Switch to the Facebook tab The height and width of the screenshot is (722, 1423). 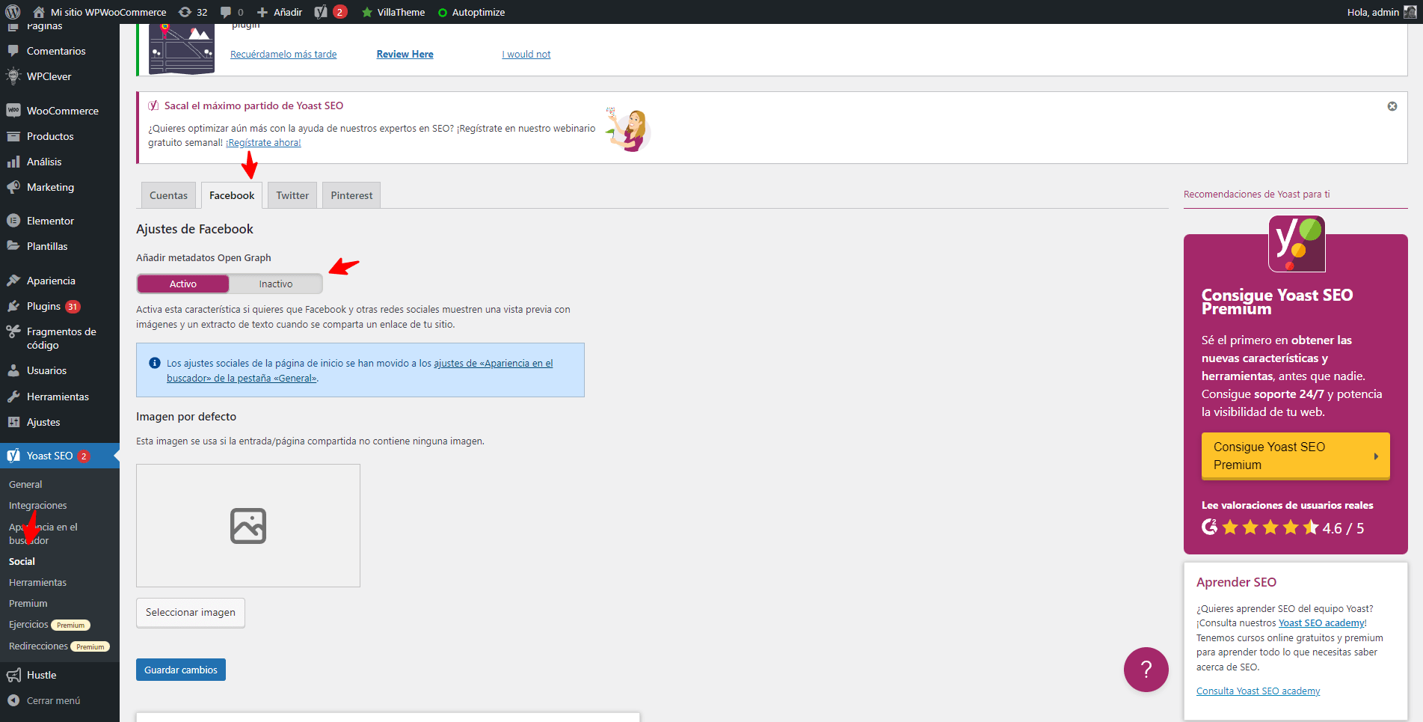(232, 195)
